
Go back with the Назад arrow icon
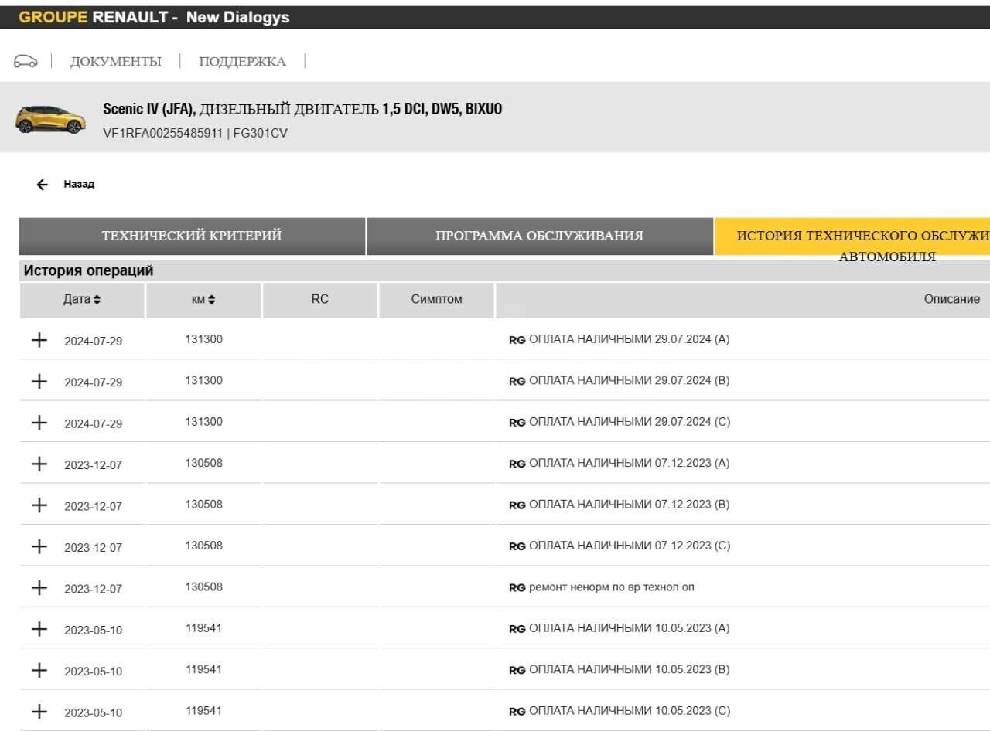pyautogui.click(x=42, y=185)
